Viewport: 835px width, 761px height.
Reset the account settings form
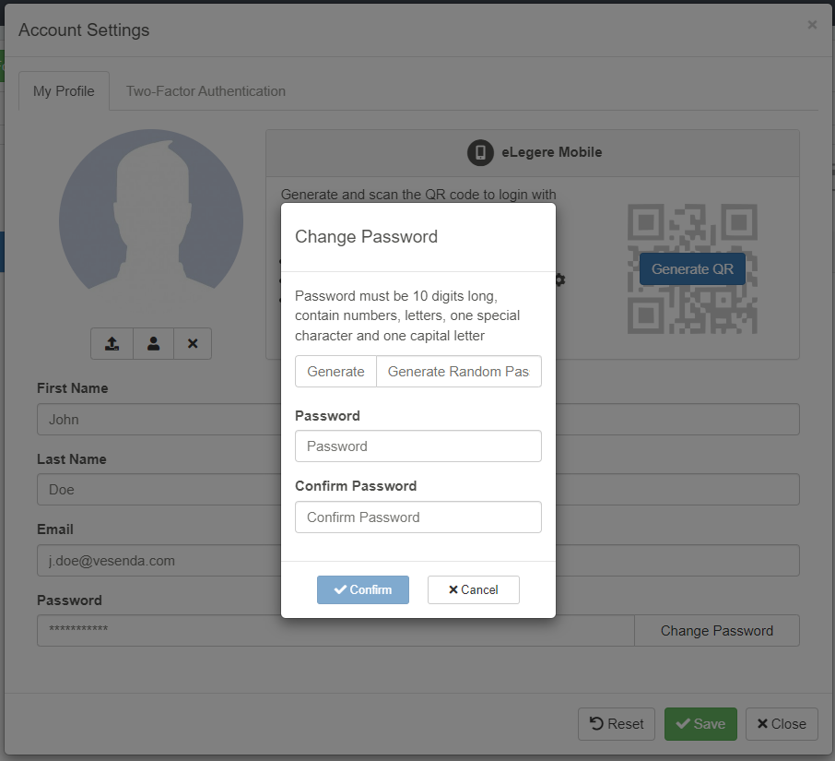point(617,724)
